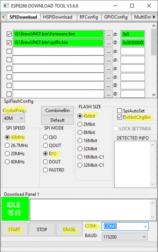Edit the 0x0 address field

point(133,34)
